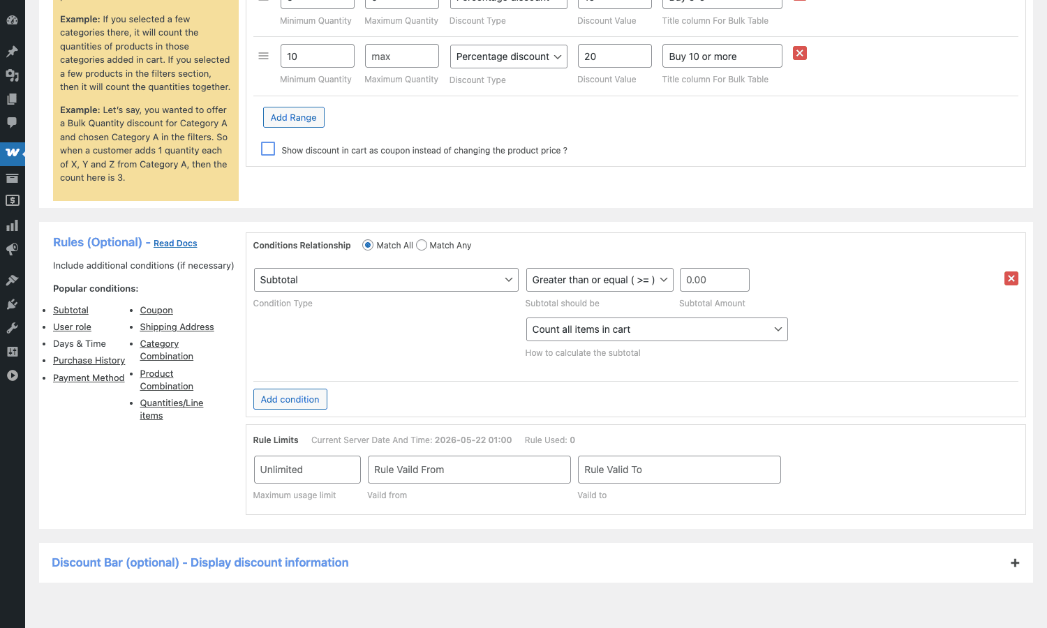The image size is (1047, 628).
Task: Click the User role condition link
Action: tap(72, 327)
